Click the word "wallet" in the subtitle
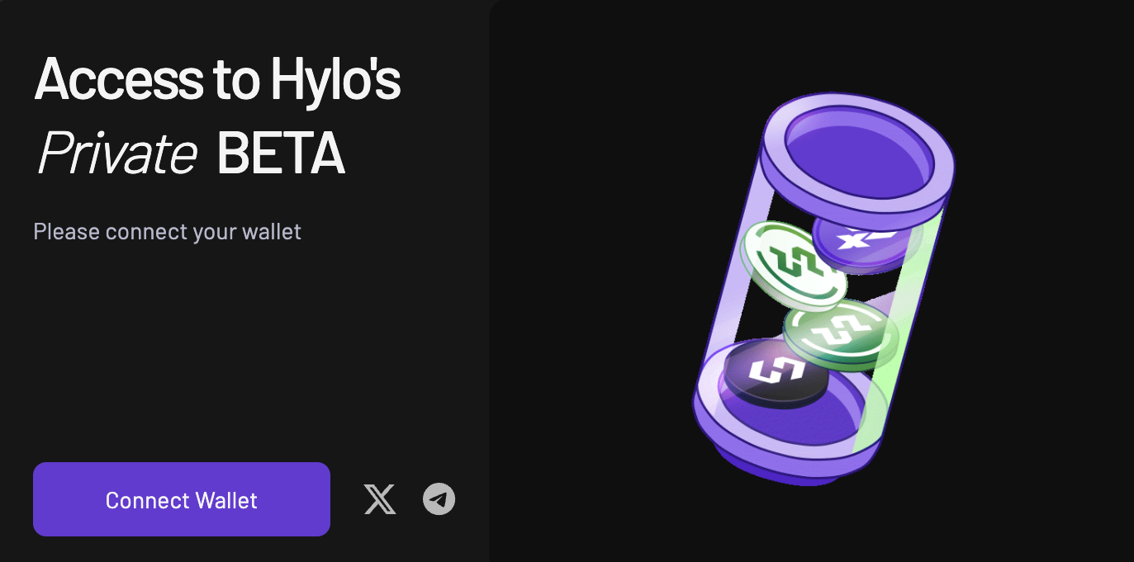This screenshot has height=562, width=1134. pyautogui.click(x=272, y=232)
